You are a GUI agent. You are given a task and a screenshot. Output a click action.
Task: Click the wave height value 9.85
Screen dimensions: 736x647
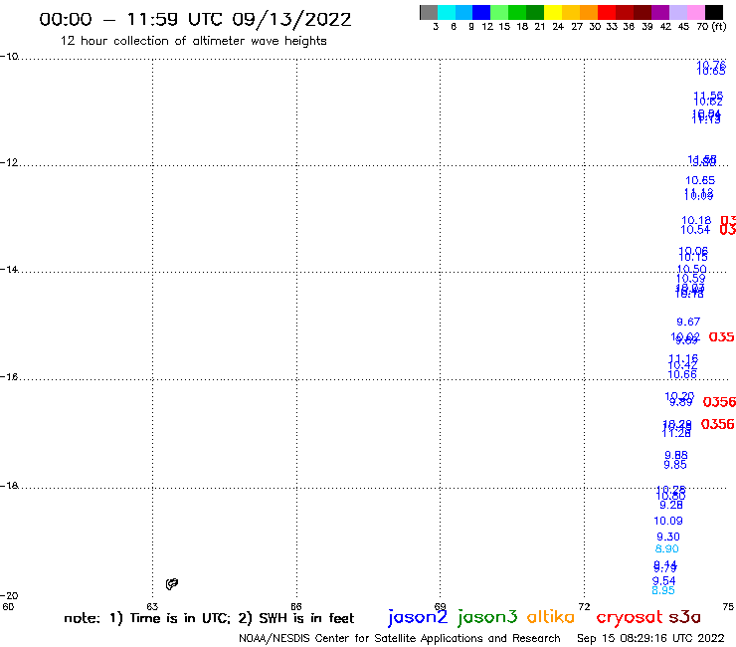(675, 465)
